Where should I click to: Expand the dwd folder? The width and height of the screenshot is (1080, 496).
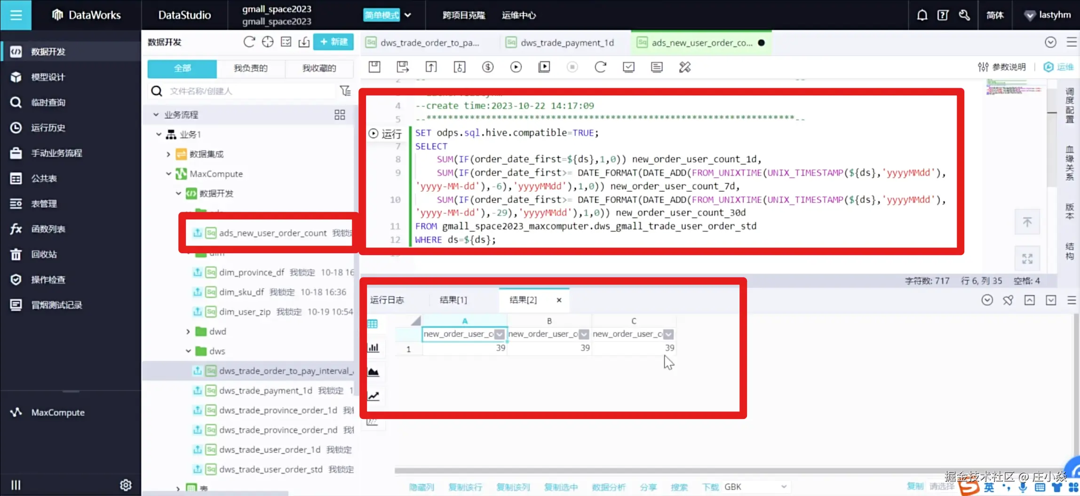pos(188,332)
